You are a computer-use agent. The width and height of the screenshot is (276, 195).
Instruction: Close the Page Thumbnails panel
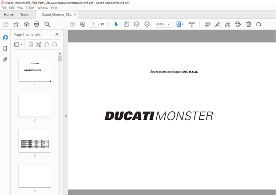(x=57, y=34)
